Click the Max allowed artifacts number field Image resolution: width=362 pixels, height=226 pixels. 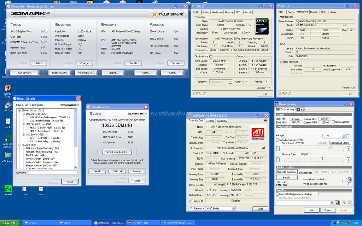coord(345,179)
